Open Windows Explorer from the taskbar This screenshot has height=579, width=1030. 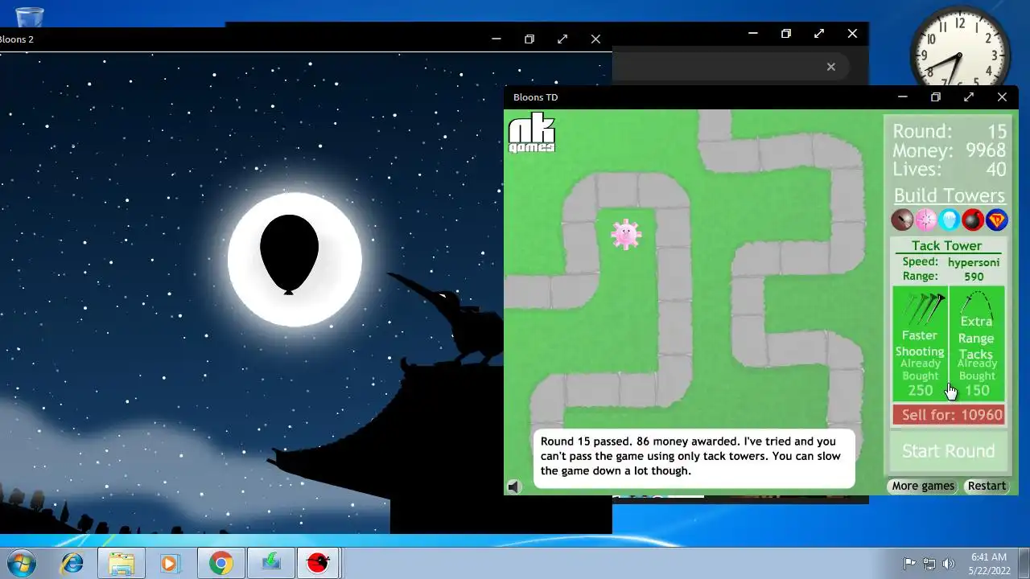pyautogui.click(x=121, y=563)
